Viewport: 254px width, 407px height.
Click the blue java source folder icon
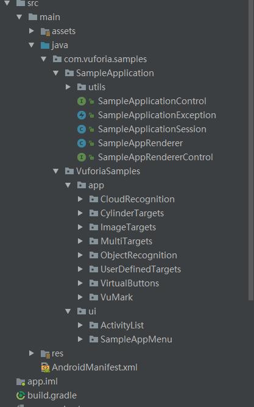click(x=45, y=45)
